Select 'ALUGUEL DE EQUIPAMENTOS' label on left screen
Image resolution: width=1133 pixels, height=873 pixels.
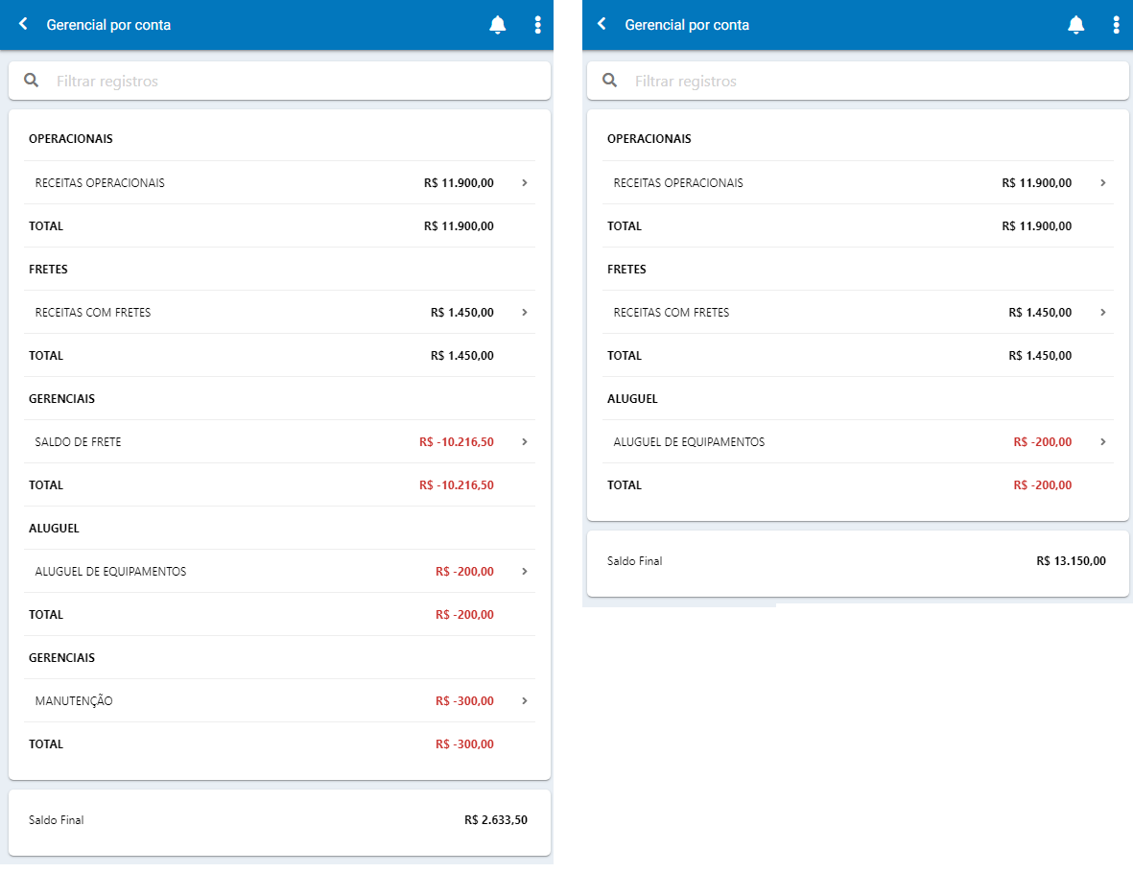[x=110, y=571]
